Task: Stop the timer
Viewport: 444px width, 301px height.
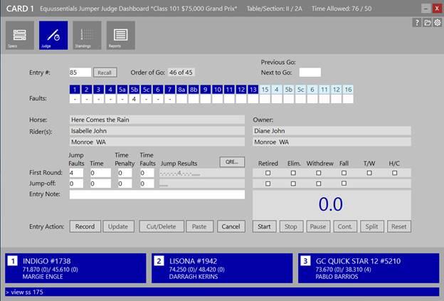Action: tap(291, 226)
